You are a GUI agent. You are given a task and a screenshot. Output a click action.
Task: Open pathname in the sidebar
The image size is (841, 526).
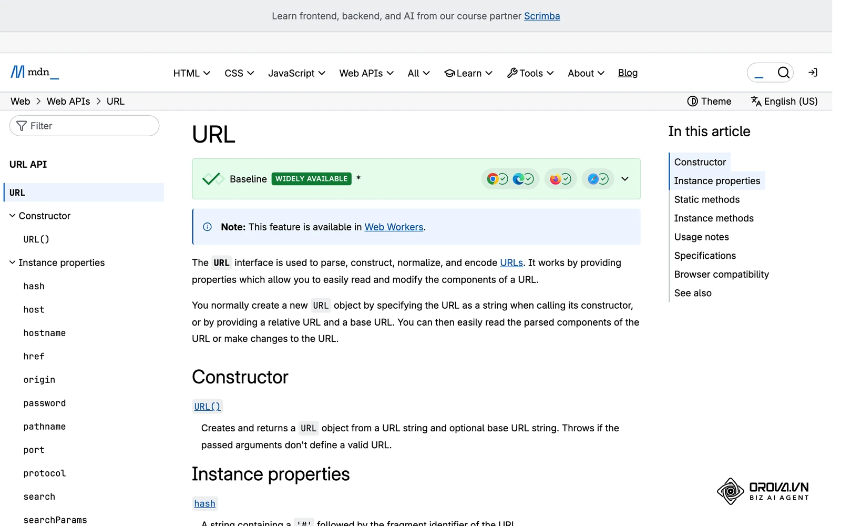click(x=45, y=427)
